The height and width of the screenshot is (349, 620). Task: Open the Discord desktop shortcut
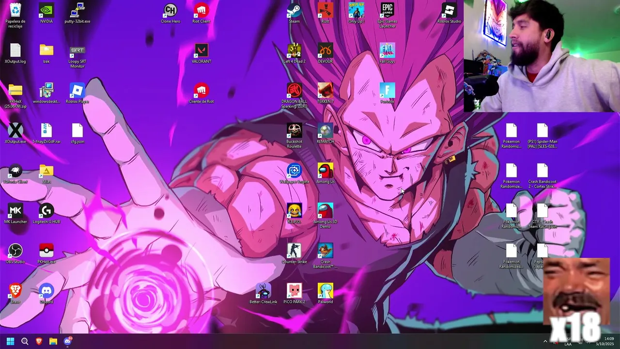(x=46, y=294)
